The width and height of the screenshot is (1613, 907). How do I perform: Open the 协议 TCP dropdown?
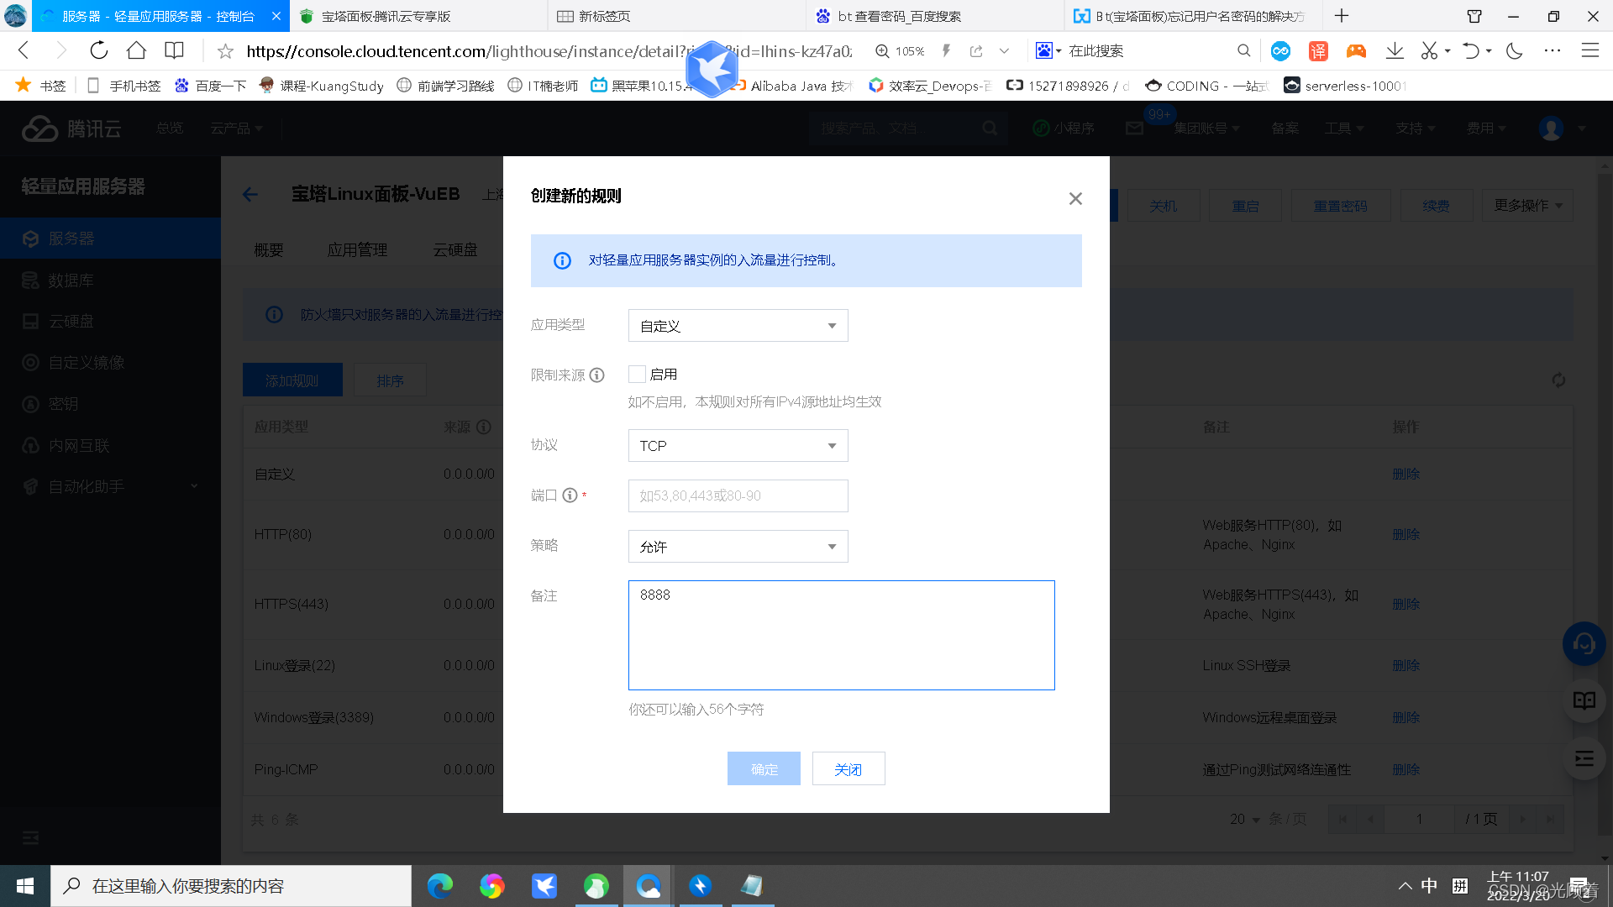click(738, 446)
